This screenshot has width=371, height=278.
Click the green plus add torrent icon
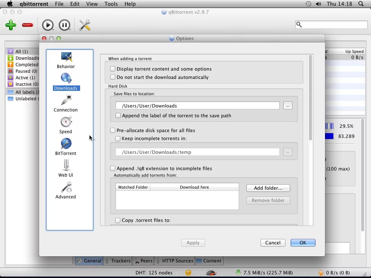(x=11, y=25)
